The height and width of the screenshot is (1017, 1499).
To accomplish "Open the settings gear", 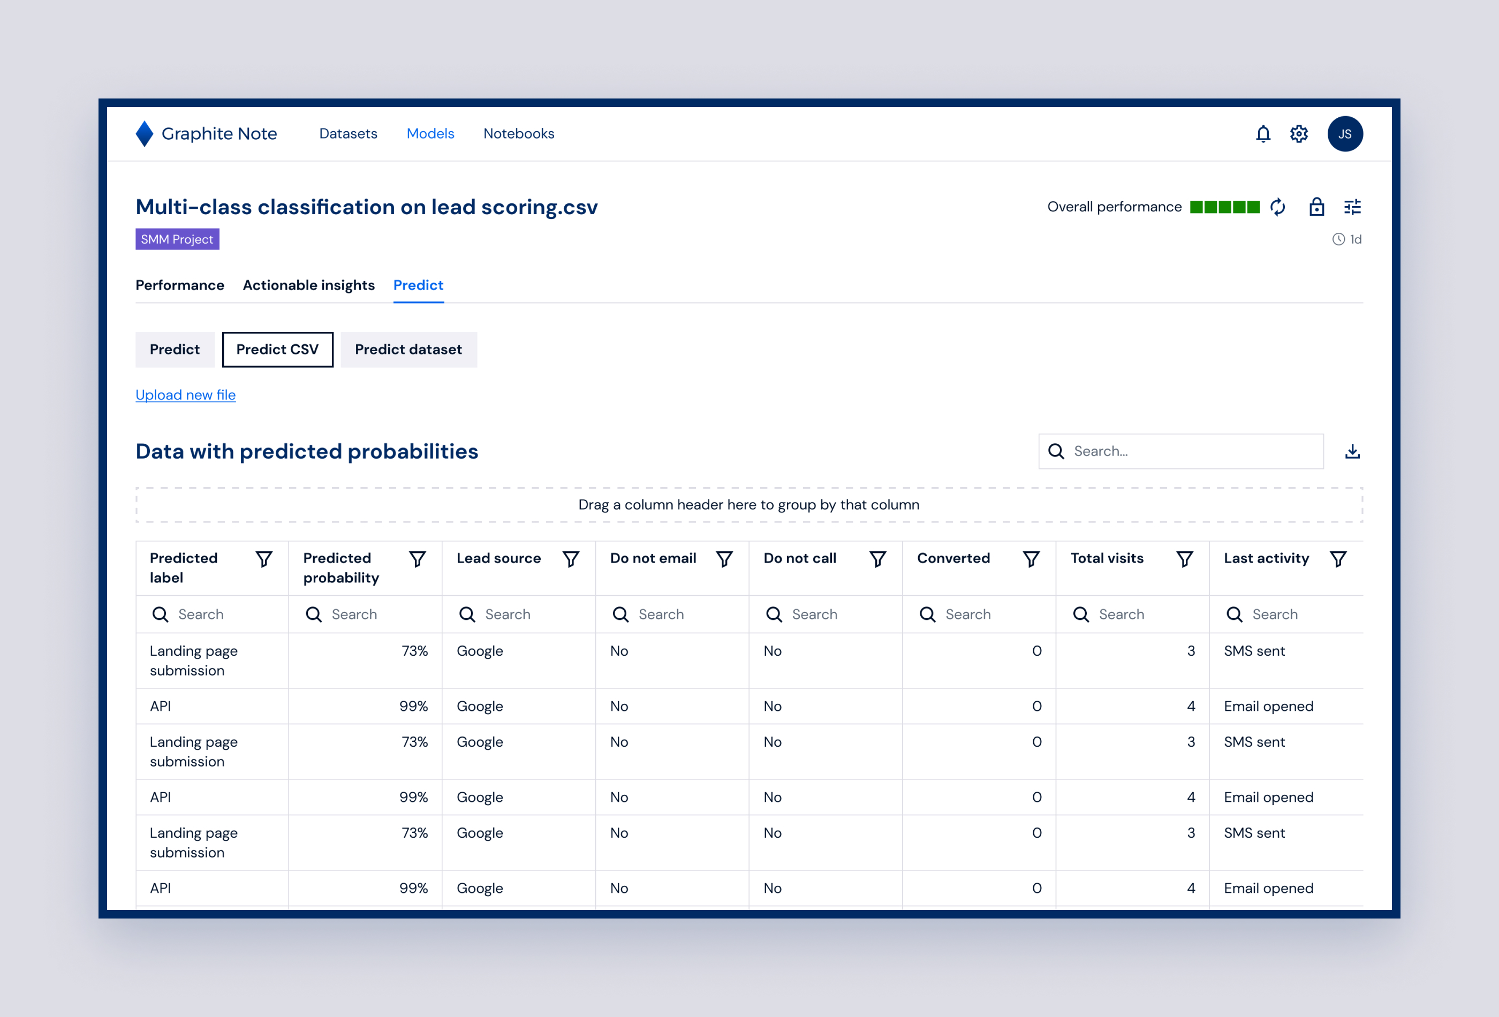I will (x=1298, y=133).
